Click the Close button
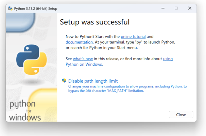Image resolution: width=206 pixels, height=136 pixels. 181,115
